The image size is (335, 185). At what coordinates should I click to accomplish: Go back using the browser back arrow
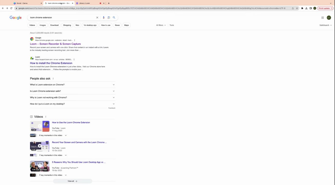pos(3,8)
